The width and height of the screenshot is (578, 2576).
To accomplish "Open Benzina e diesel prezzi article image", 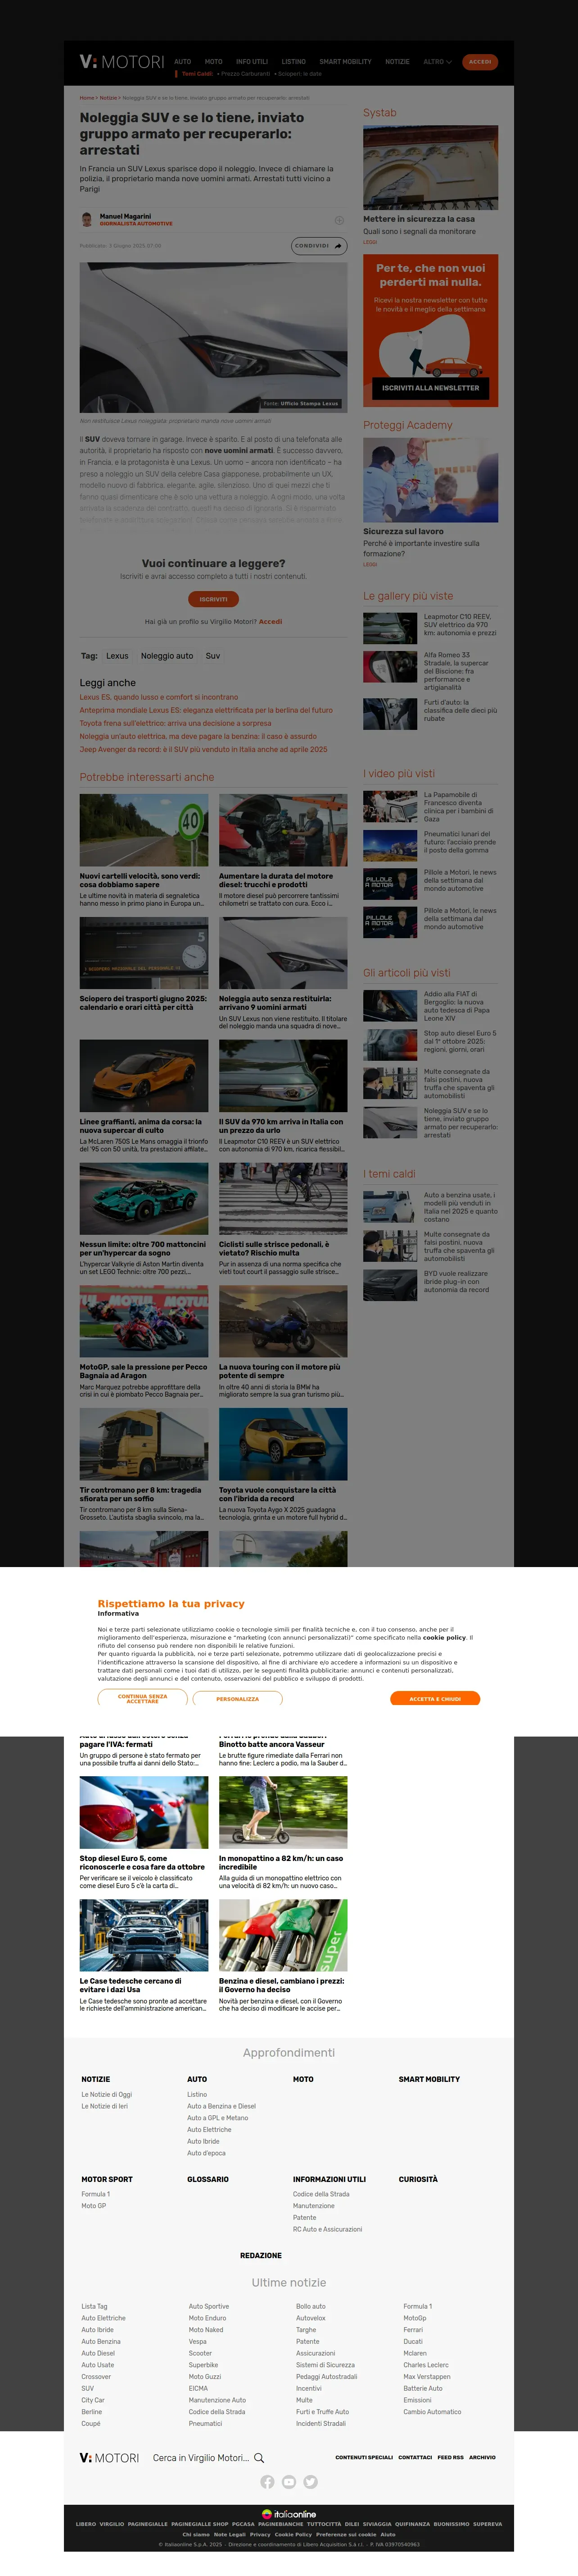I will click(284, 1935).
